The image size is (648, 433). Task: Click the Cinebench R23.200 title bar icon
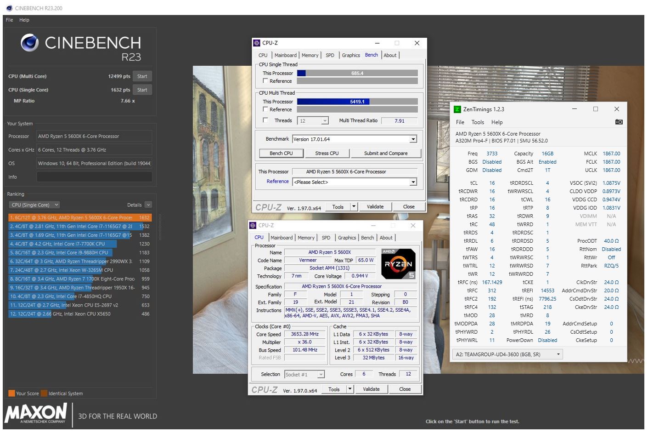9,8
